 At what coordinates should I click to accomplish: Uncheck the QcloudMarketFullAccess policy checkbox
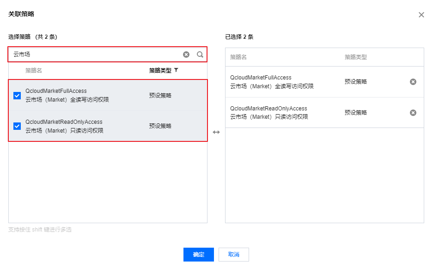tap(17, 96)
